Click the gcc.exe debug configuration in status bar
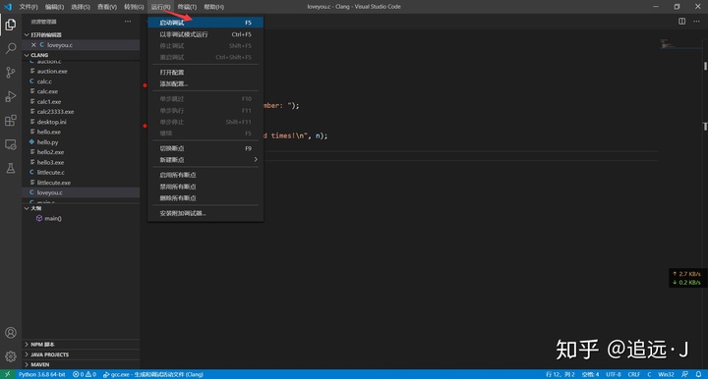The image size is (708, 379). pos(153,374)
